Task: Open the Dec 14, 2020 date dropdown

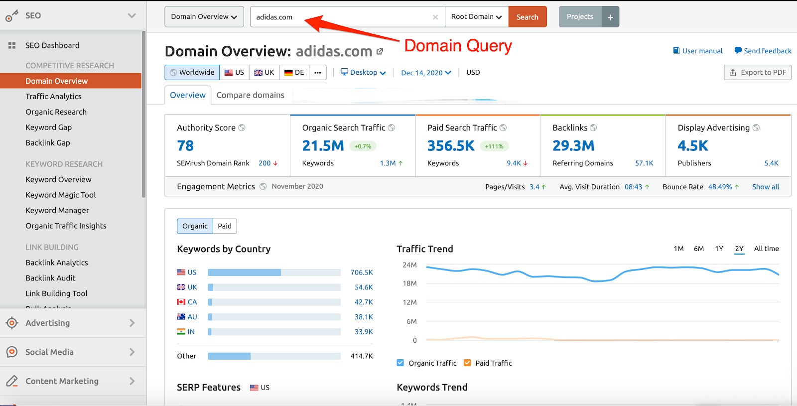Action: tap(426, 73)
